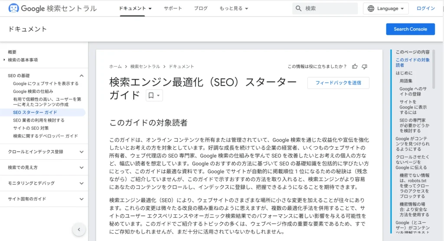The height and width of the screenshot is (241, 444).
Task: Bookmark the page with the bookmark icon
Action: point(151,96)
